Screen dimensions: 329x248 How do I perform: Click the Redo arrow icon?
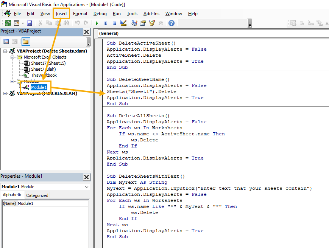86,23
